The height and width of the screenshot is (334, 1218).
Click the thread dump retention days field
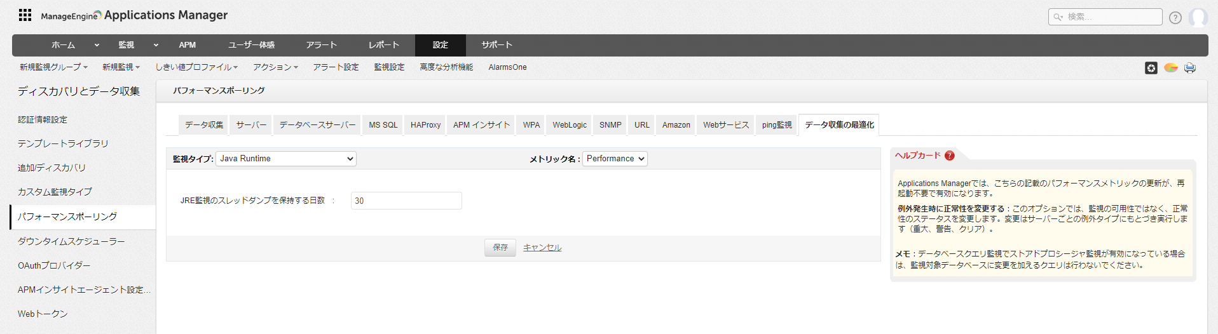click(x=406, y=201)
